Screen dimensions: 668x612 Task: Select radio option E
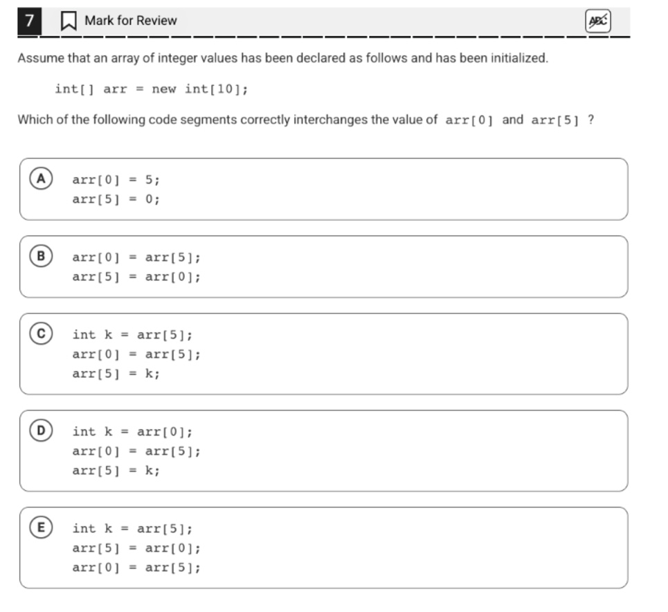(x=41, y=527)
